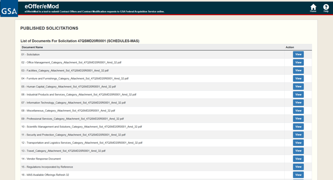
Task: Select '07 - Information Technology_Category' file name
Action: coord(73,103)
